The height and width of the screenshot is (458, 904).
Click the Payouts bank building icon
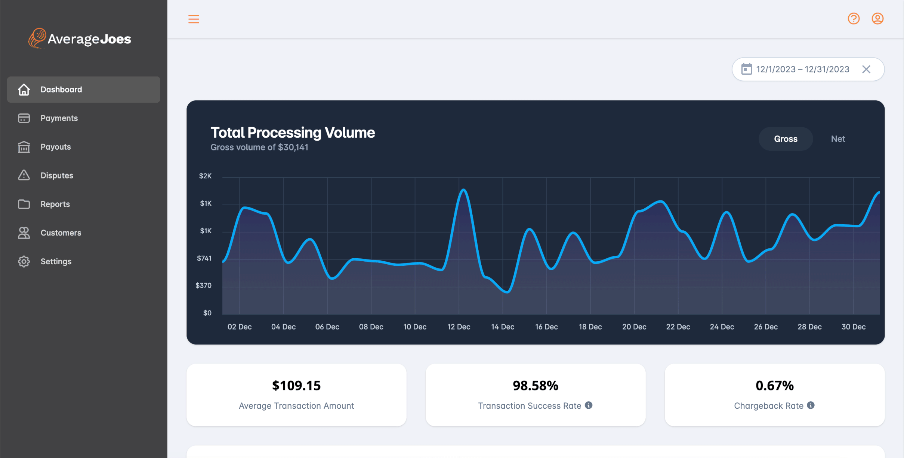pyautogui.click(x=24, y=147)
